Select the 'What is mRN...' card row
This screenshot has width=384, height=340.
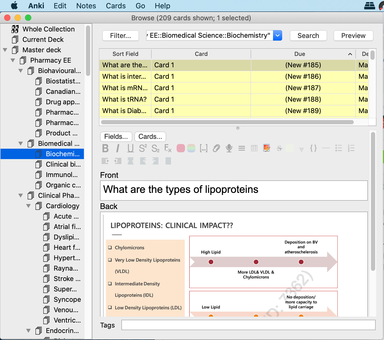click(234, 88)
